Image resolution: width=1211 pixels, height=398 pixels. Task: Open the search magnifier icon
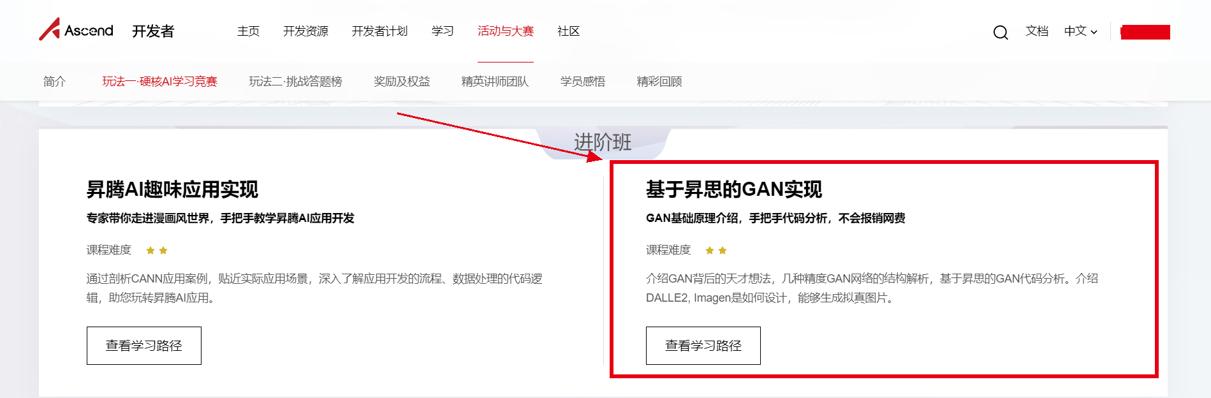(1001, 32)
